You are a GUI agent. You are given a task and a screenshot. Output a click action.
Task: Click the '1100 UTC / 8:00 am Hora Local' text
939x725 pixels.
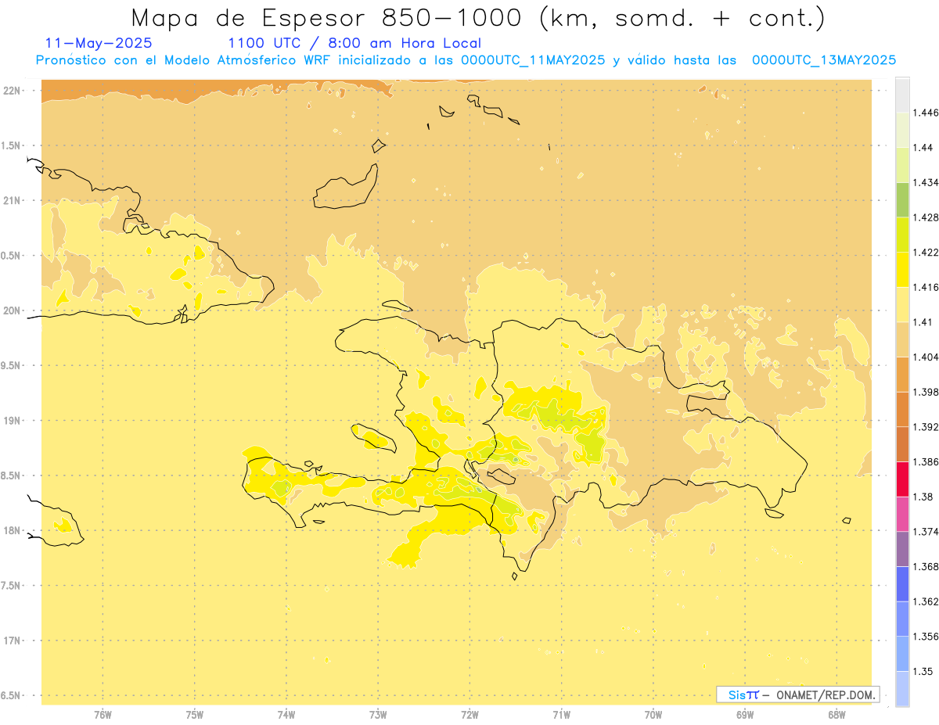tap(354, 43)
